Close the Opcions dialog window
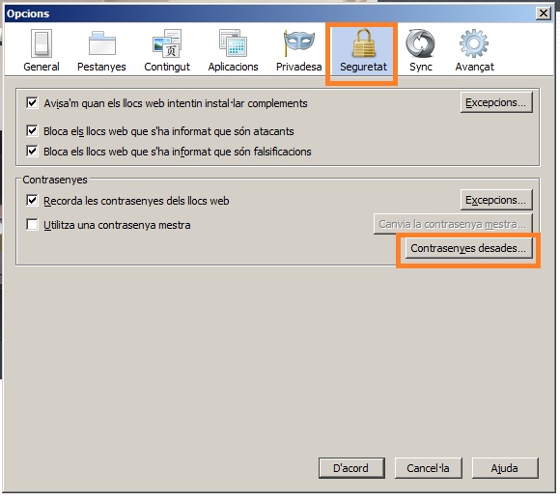 coord(544,14)
